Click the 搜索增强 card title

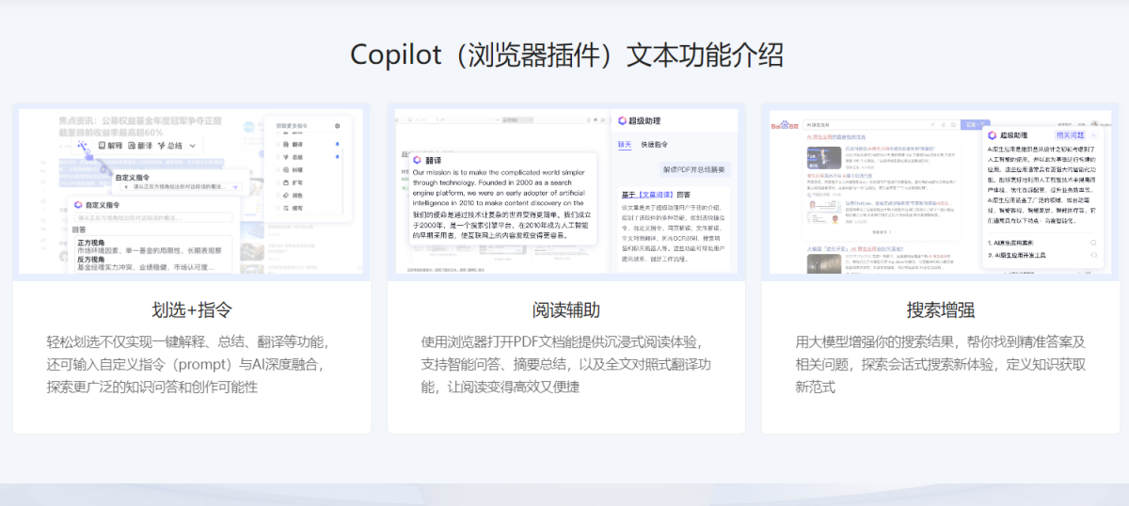pos(940,310)
